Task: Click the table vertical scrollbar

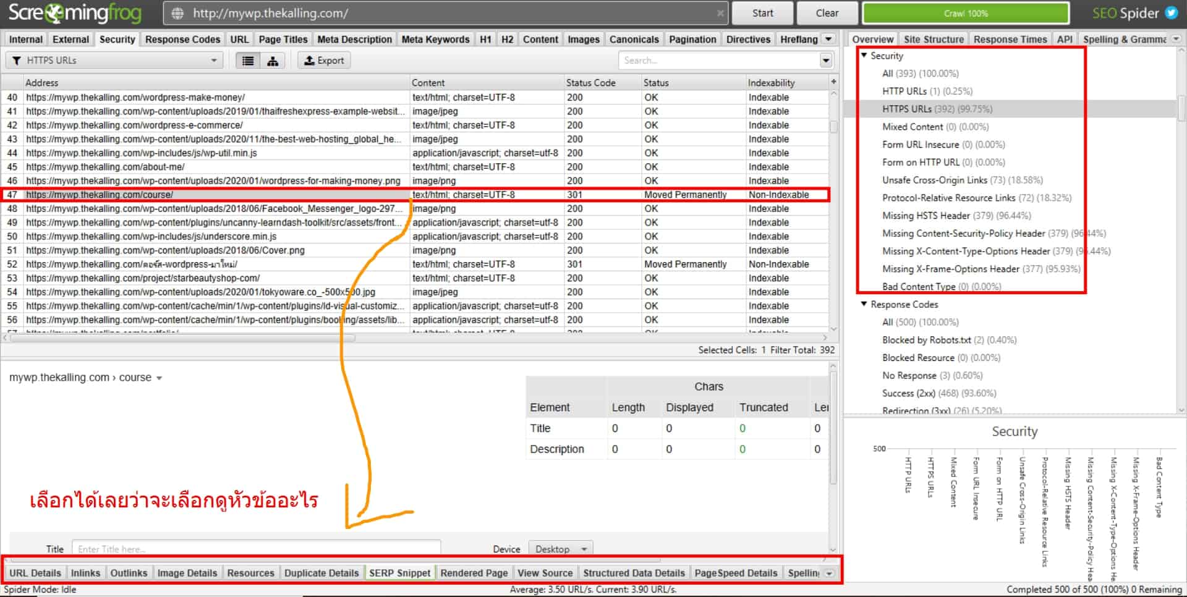Action: point(833,125)
